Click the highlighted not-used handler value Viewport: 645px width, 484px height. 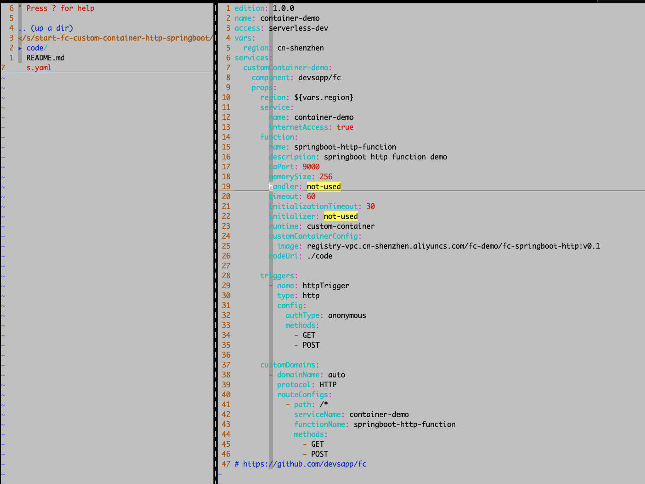323,186
